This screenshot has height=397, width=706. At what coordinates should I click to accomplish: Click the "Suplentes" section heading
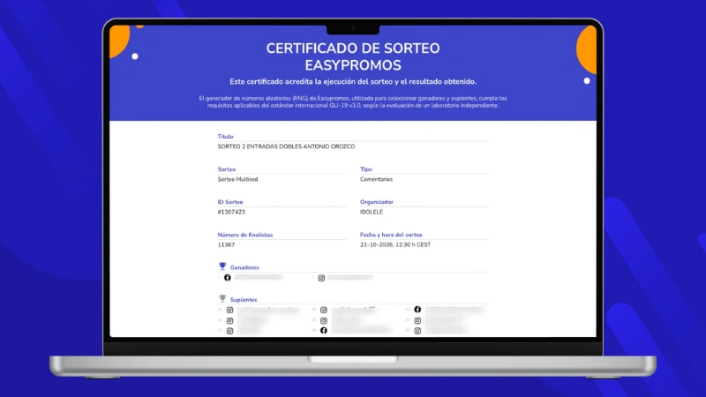coord(244,300)
